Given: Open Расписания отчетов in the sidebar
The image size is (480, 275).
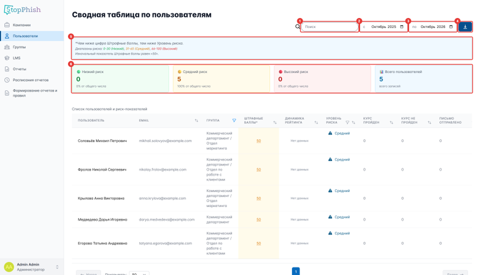Looking at the screenshot, I should pos(30,80).
